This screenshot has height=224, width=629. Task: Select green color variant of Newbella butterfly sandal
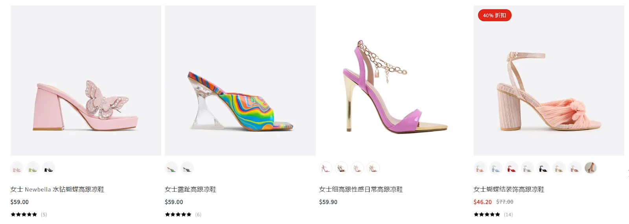point(33,169)
